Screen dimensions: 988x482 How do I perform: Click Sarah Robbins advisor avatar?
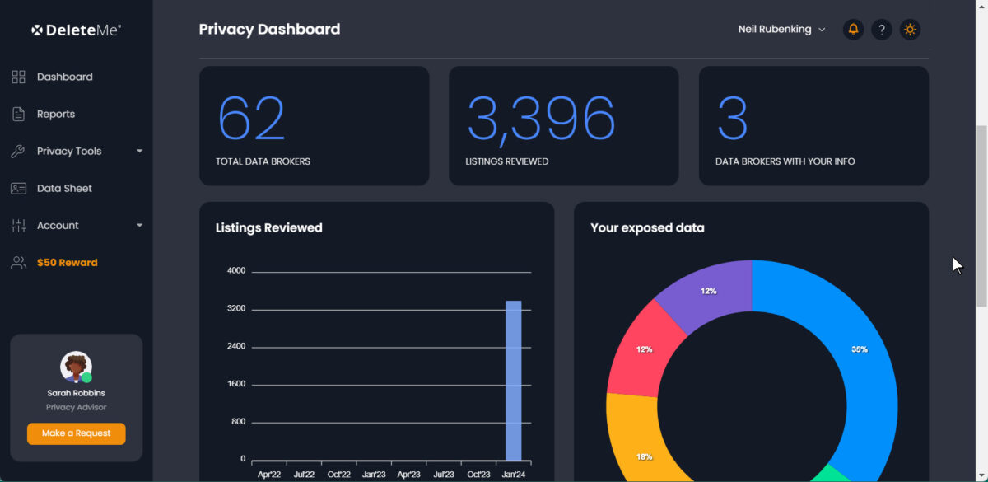coord(76,367)
